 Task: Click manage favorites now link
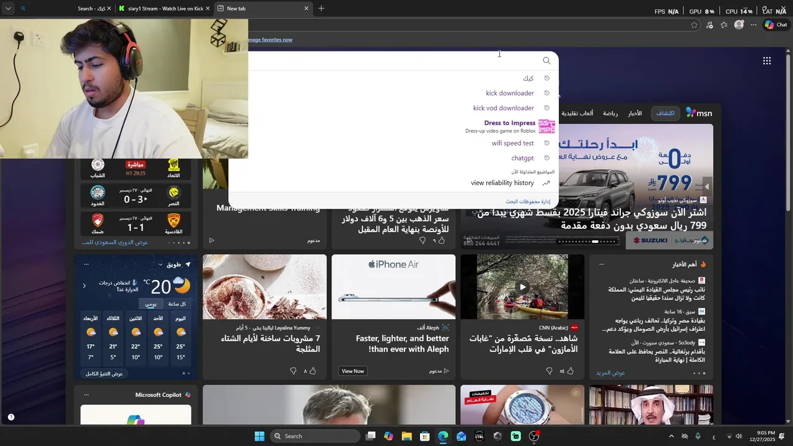[270, 40]
